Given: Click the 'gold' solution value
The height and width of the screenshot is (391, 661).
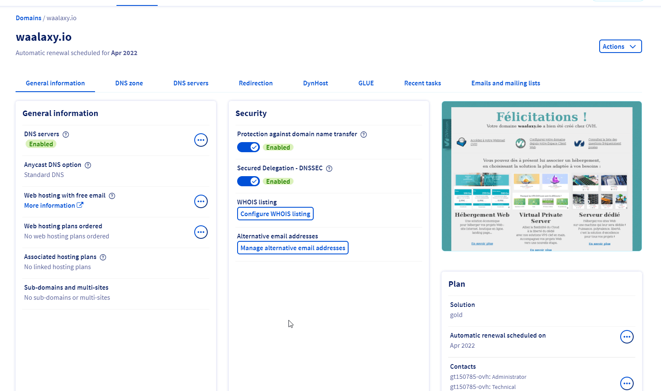Looking at the screenshot, I should 456,315.
